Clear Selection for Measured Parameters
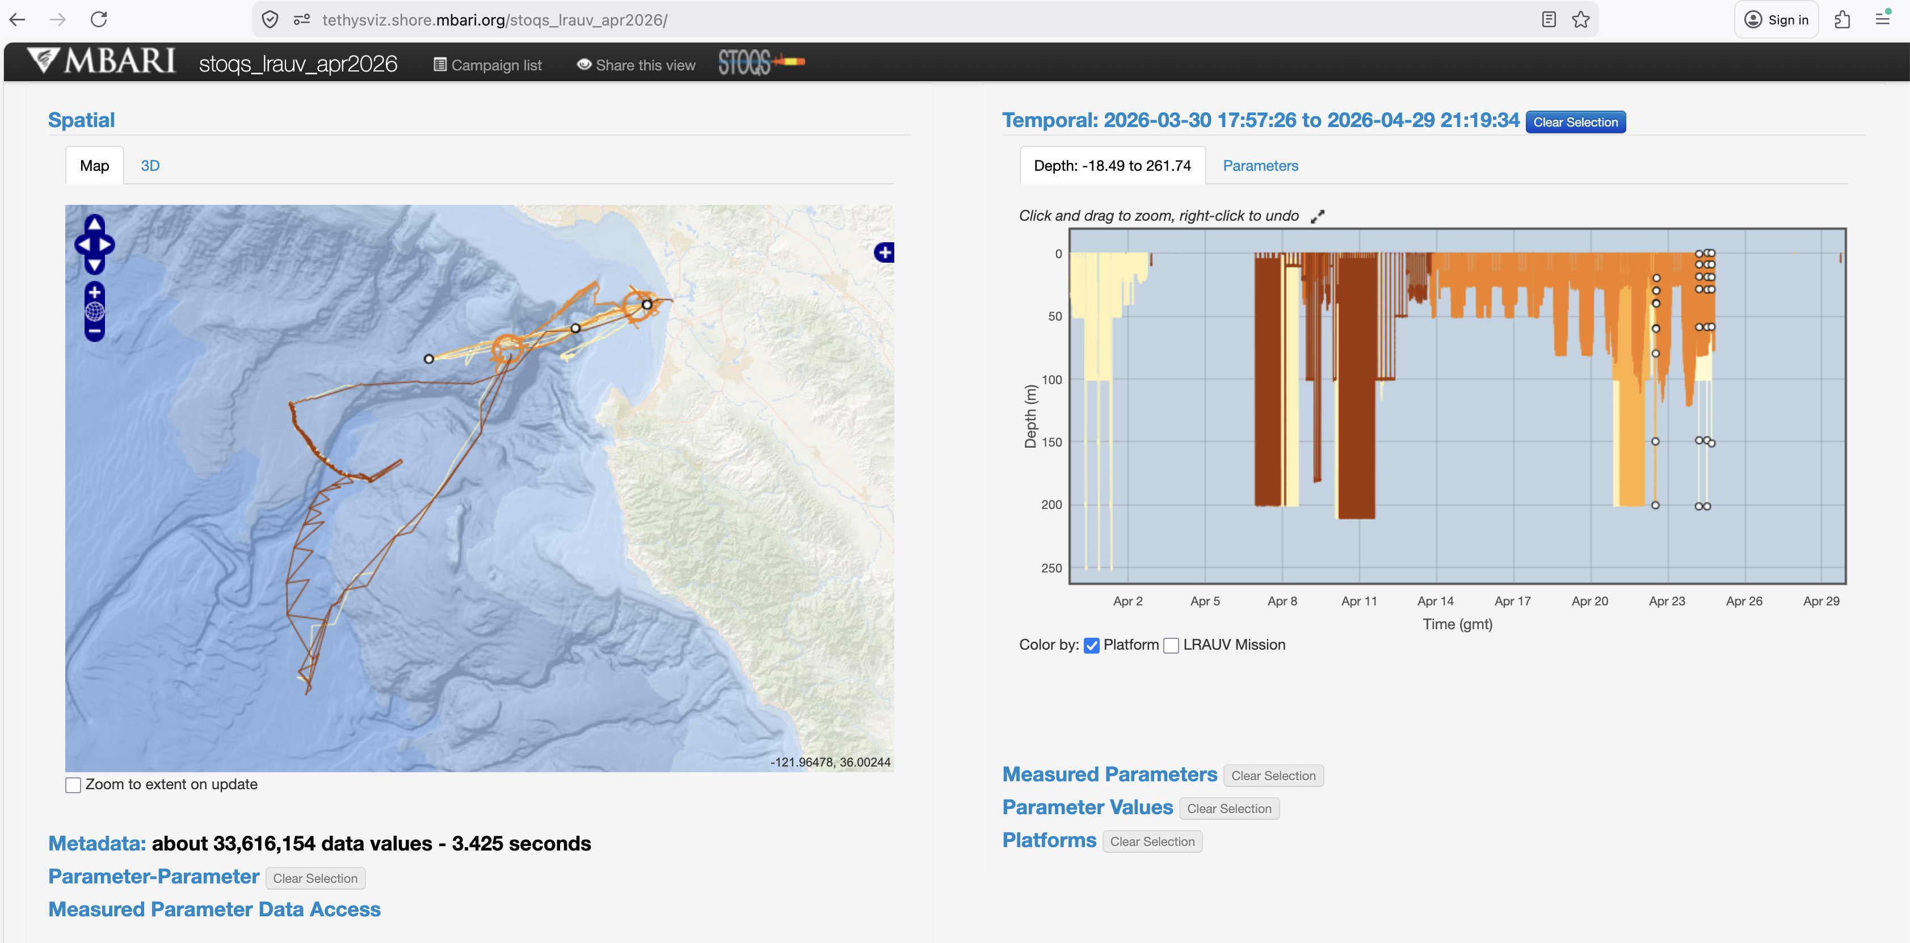Viewport: 1910px width, 943px height. (x=1273, y=776)
